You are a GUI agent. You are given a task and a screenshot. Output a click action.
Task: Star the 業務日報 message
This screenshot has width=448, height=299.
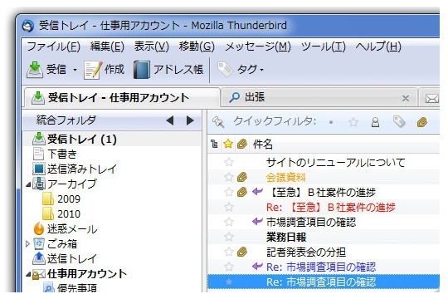(x=229, y=237)
